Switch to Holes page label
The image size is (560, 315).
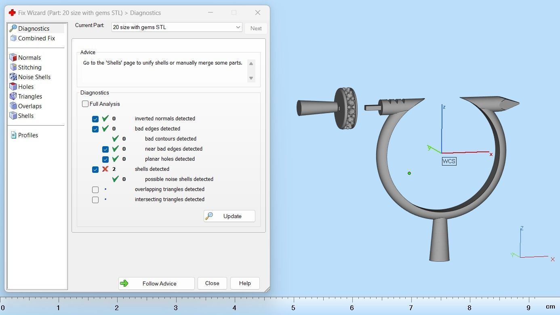tap(26, 86)
